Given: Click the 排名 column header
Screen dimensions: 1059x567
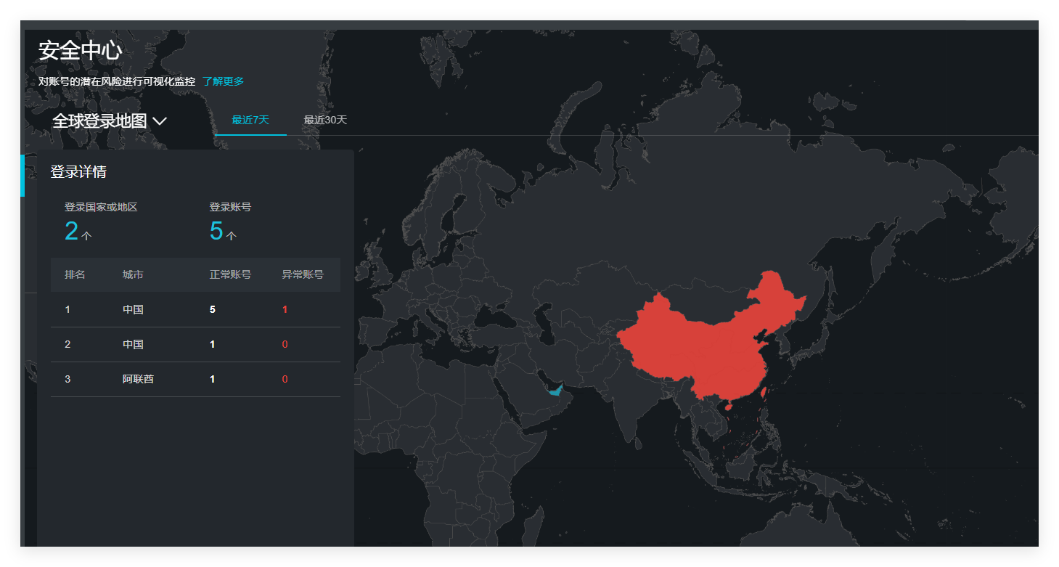Looking at the screenshot, I should [x=75, y=274].
